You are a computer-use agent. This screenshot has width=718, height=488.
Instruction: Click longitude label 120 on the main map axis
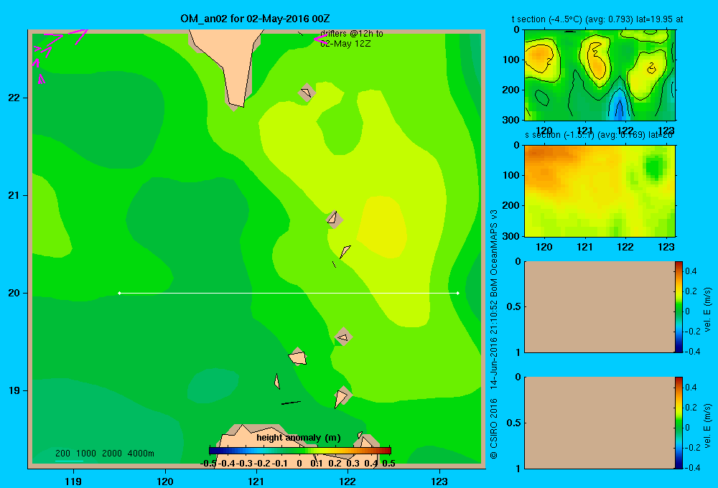[165, 481]
